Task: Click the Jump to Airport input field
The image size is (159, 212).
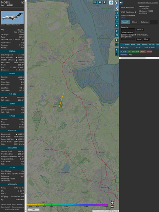Action: (x=128, y=39)
